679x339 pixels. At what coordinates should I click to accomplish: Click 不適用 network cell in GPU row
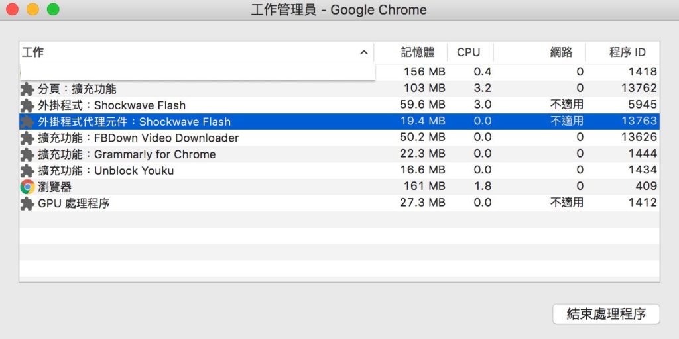click(x=567, y=203)
